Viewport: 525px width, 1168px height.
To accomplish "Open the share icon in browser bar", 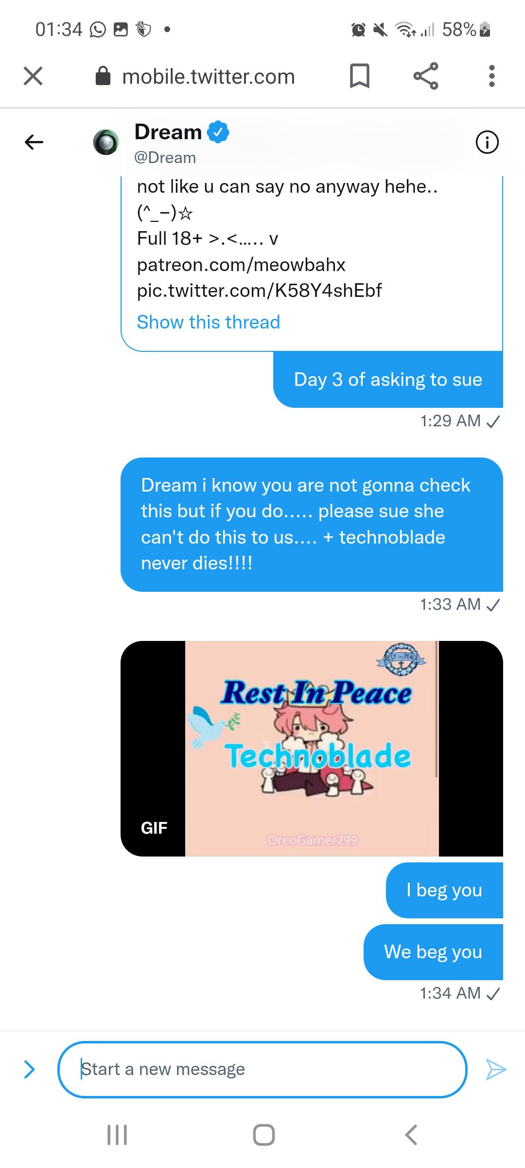I will (426, 76).
